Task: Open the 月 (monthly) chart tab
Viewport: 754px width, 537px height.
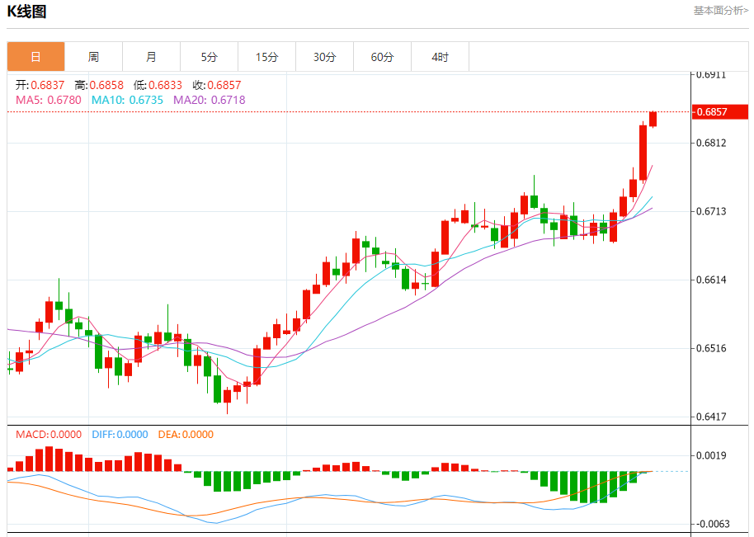Action: (x=151, y=57)
